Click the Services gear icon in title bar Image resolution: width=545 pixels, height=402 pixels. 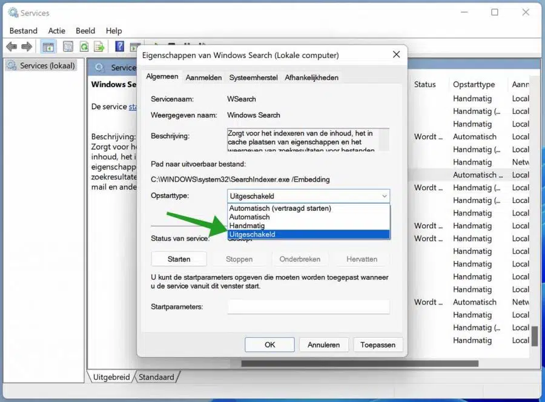click(13, 13)
